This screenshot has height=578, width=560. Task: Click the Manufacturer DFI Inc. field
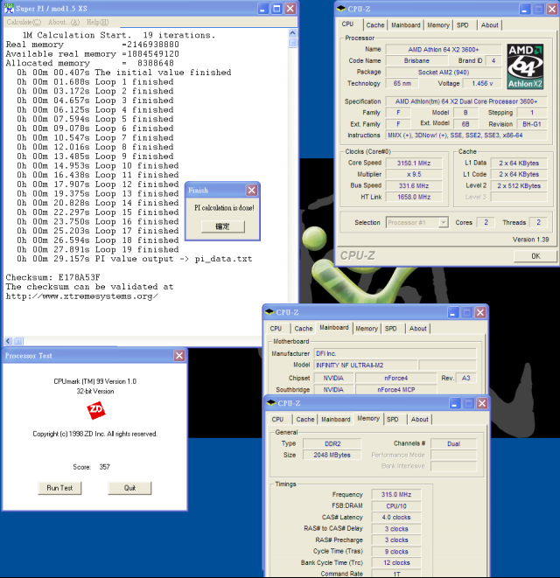(x=395, y=353)
